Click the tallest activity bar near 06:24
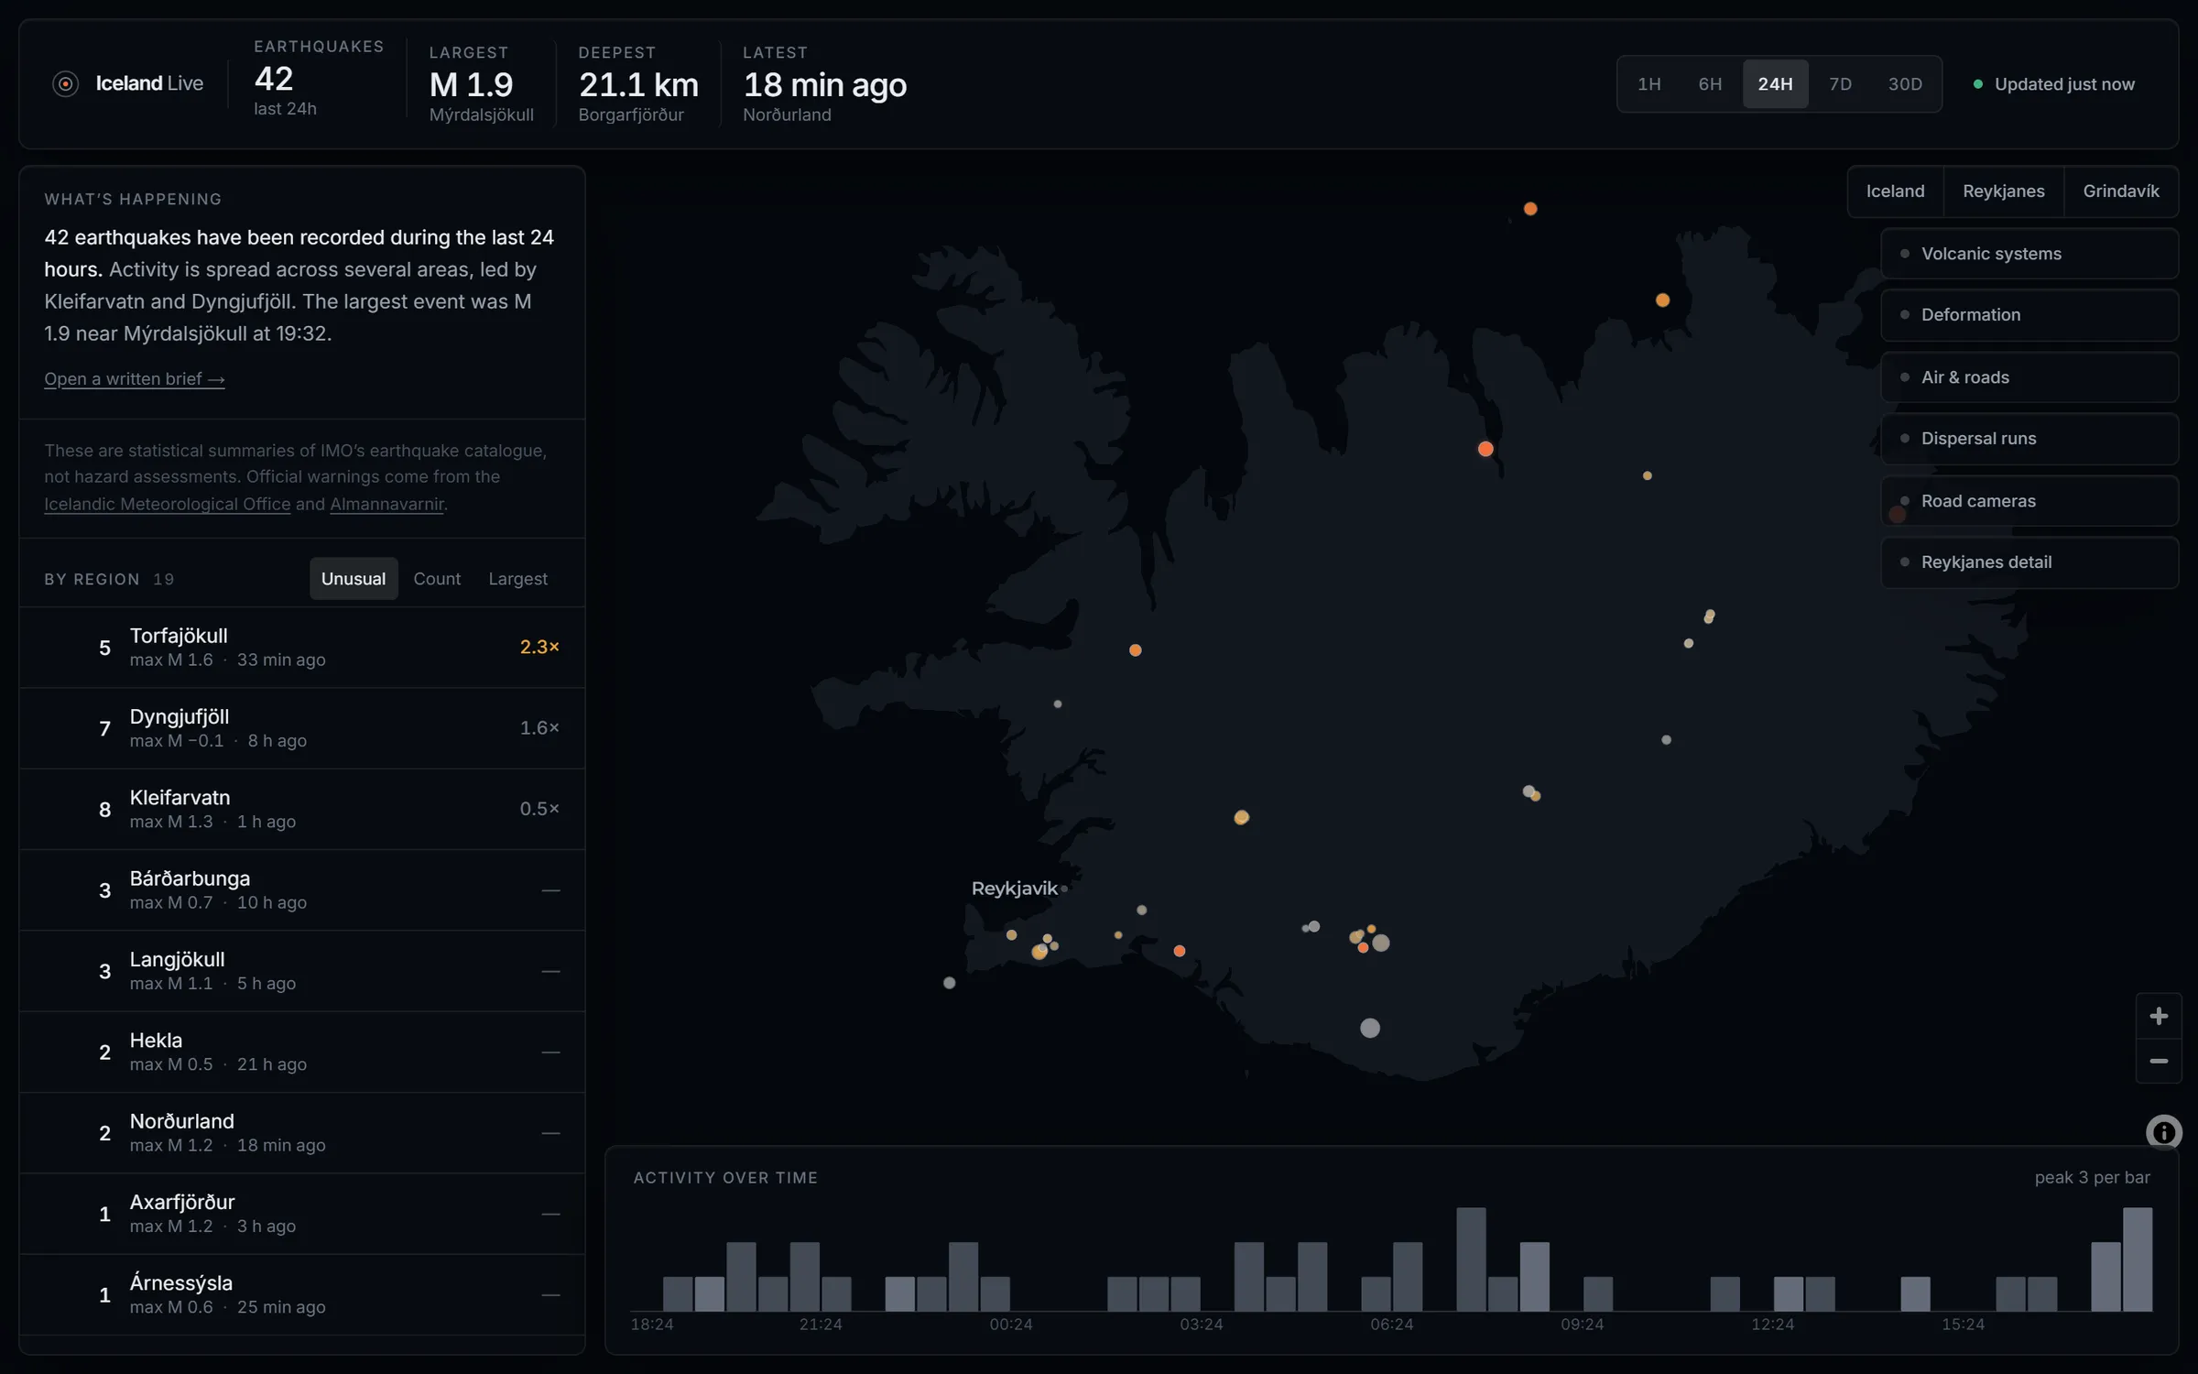Screen dimensions: 2198x1374 1471,1259
